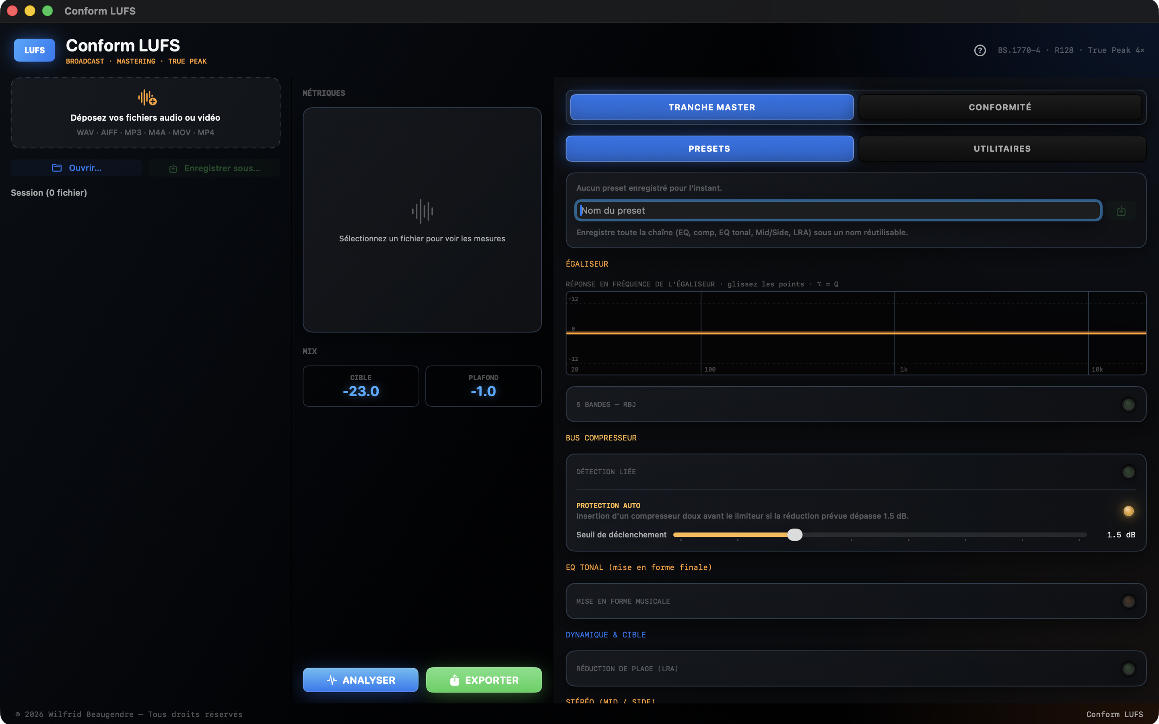
Task: Click the BUS COMPRESSEUR section heading
Action: (601, 438)
